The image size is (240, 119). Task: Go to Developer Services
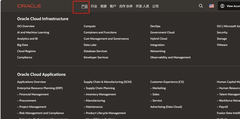[96, 57]
